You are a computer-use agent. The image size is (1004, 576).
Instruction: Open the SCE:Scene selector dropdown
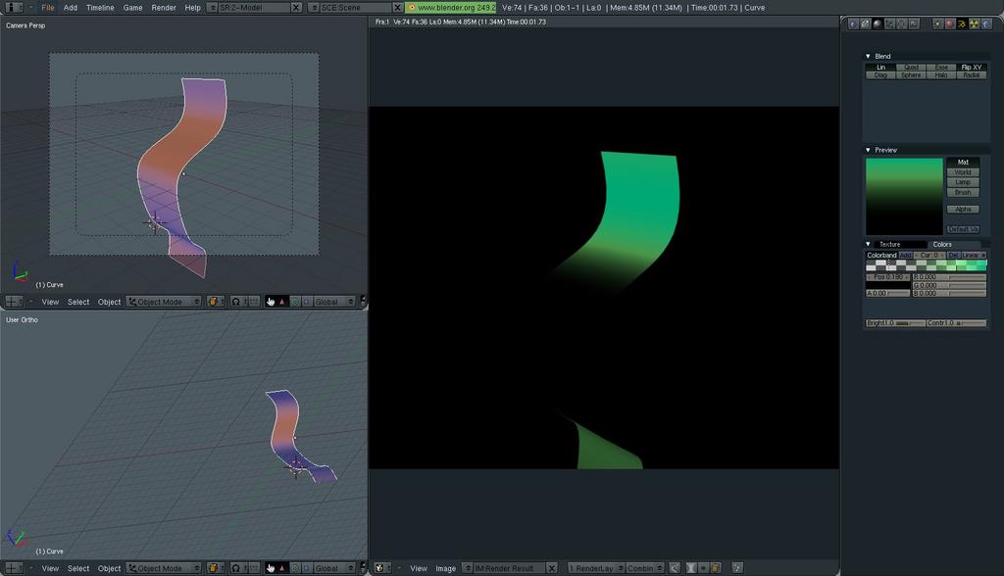[314, 8]
